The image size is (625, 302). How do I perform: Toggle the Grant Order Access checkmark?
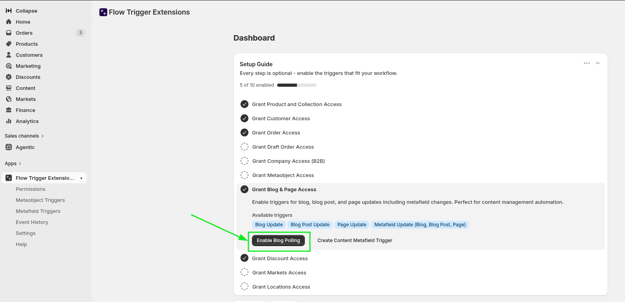point(244,132)
